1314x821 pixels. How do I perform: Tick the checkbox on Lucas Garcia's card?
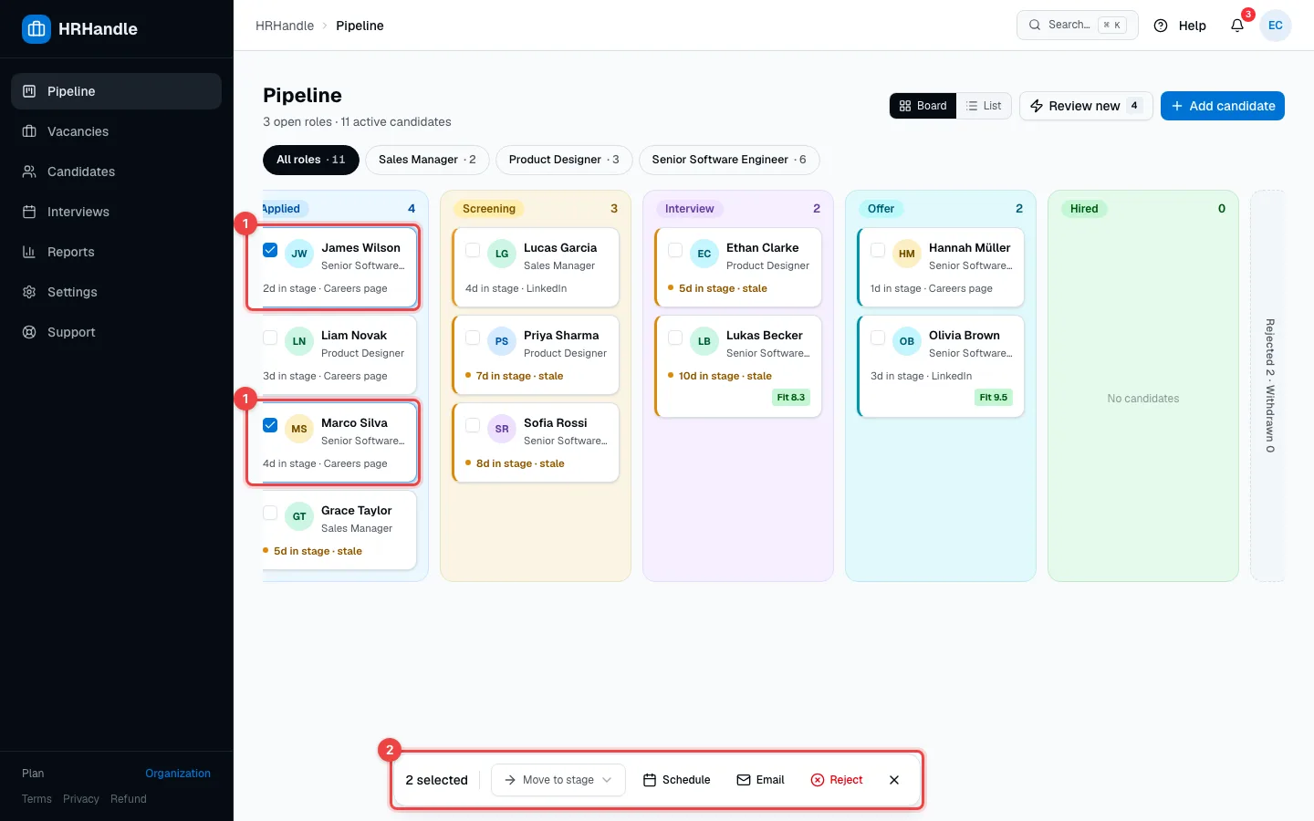tap(473, 250)
